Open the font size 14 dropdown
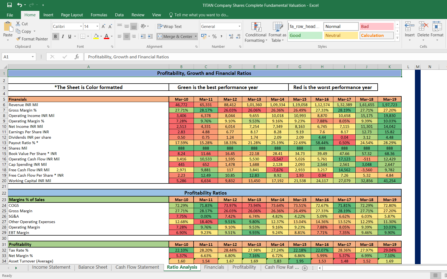Screen dimensions: 447x279 97,26
